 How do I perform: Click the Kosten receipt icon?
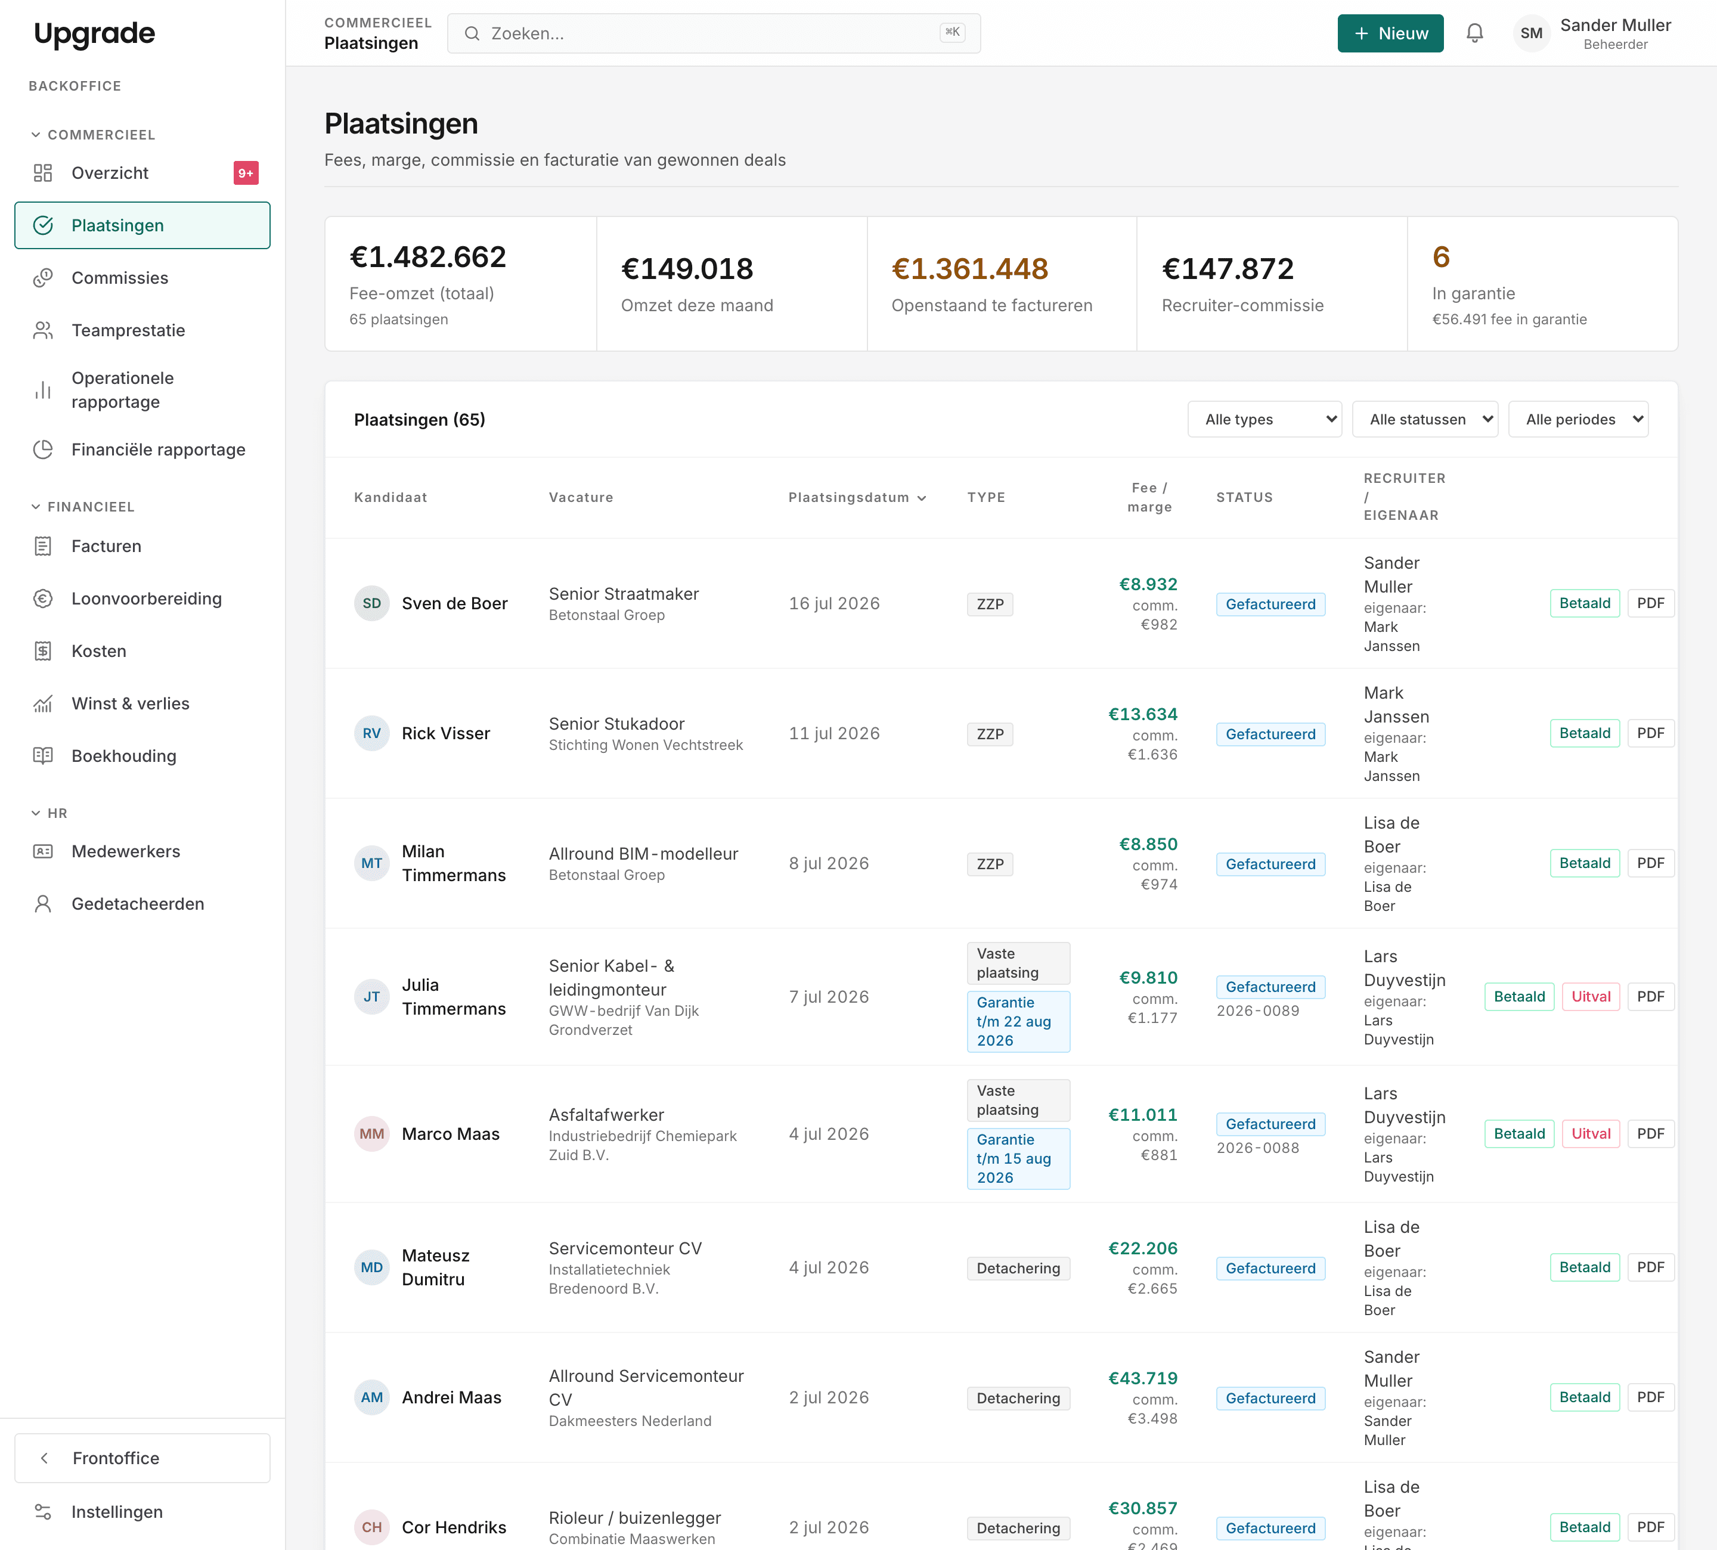42,652
